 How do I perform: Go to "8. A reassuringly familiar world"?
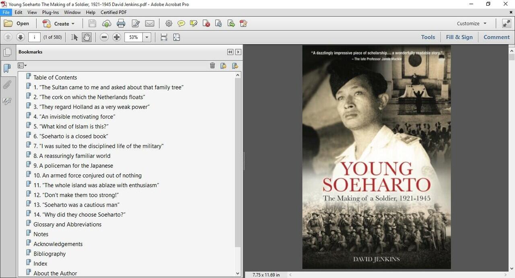[x=72, y=156]
